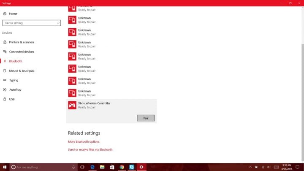
Task: Click the Xbox controller gamepad icon
Action: click(x=72, y=105)
